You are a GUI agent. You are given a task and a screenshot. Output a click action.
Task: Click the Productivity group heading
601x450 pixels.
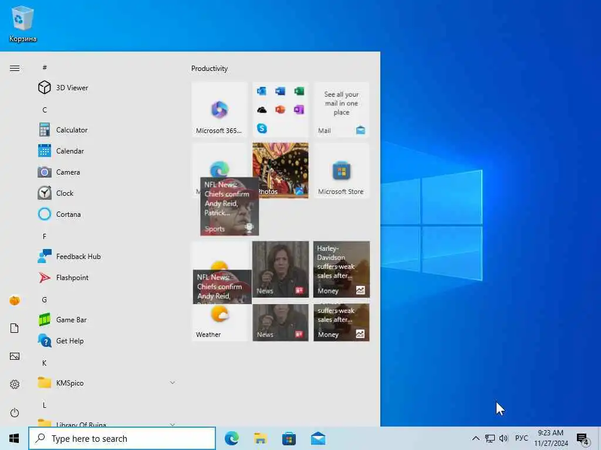pos(210,69)
